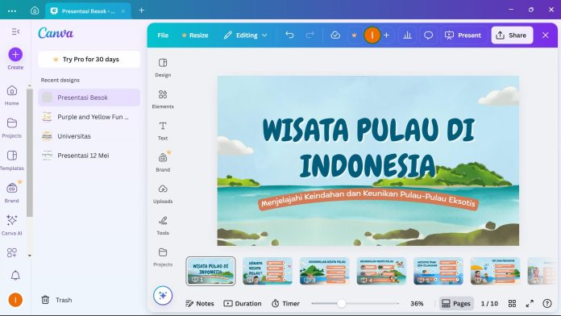Click the orange user avatar in editor toolbar
The width and height of the screenshot is (561, 316).
point(372,35)
